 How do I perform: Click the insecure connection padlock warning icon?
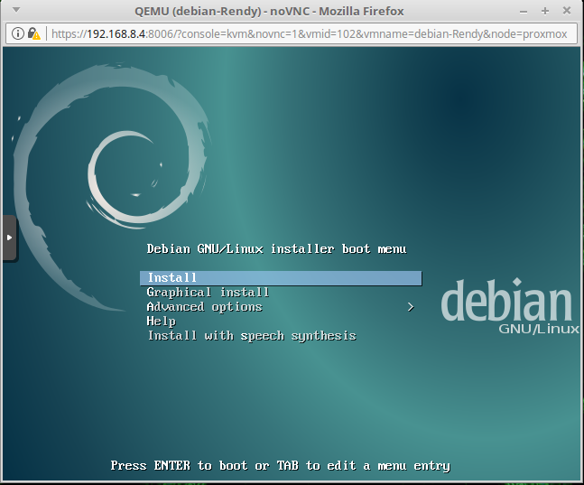click(33, 33)
